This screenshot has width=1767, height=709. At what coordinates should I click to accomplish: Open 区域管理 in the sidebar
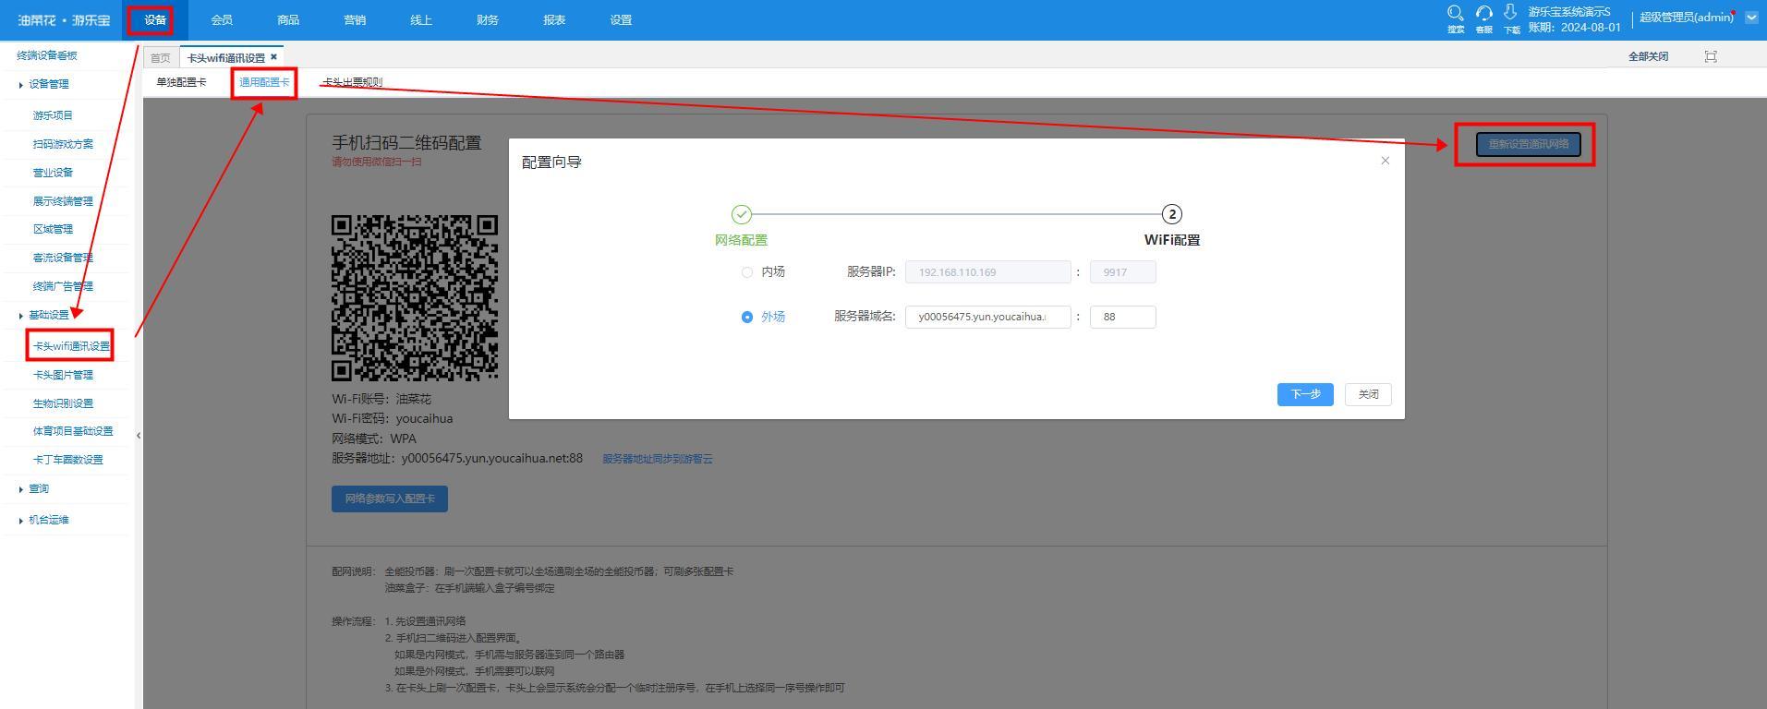click(x=53, y=229)
